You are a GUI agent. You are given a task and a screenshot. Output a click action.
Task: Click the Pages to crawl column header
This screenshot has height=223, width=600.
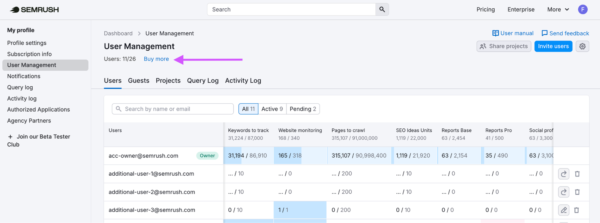click(x=348, y=130)
